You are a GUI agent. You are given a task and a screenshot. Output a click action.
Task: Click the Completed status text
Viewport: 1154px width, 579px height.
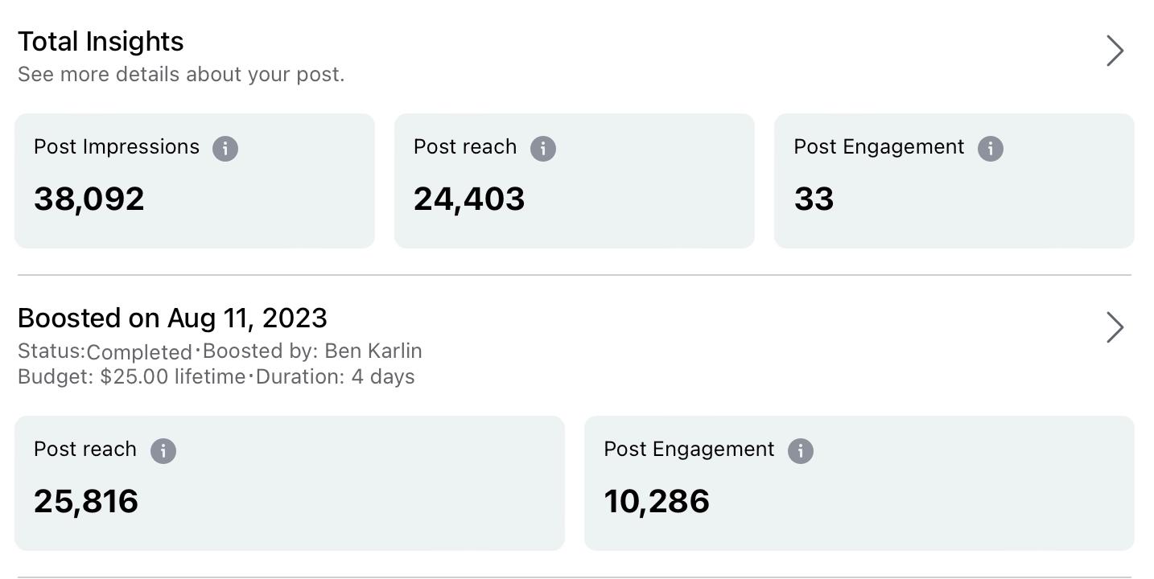pos(139,352)
